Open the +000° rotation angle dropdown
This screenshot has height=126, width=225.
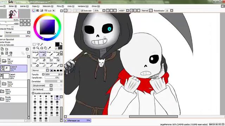tap(123, 11)
